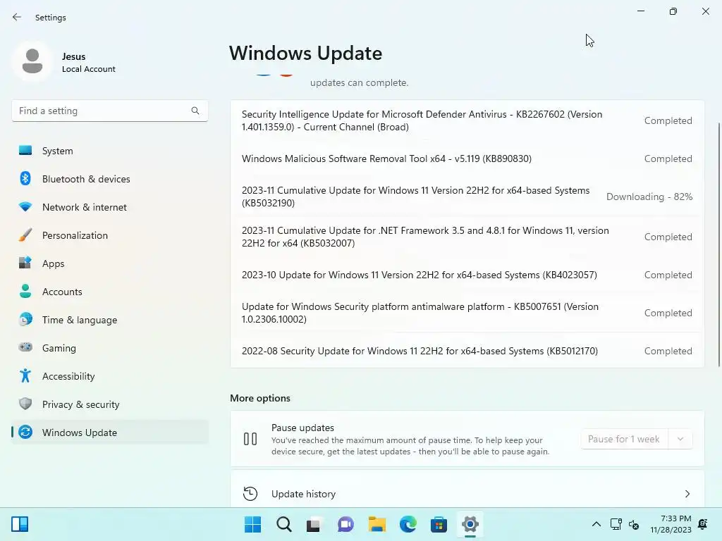
Task: Open File Explorer from taskbar
Action: (377, 524)
